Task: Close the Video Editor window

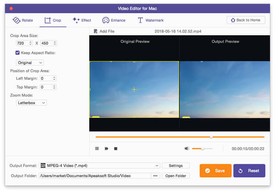Action: click(x=11, y=8)
